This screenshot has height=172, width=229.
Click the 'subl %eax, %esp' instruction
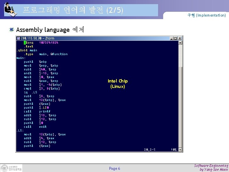pyautogui.click(x=41, y=81)
